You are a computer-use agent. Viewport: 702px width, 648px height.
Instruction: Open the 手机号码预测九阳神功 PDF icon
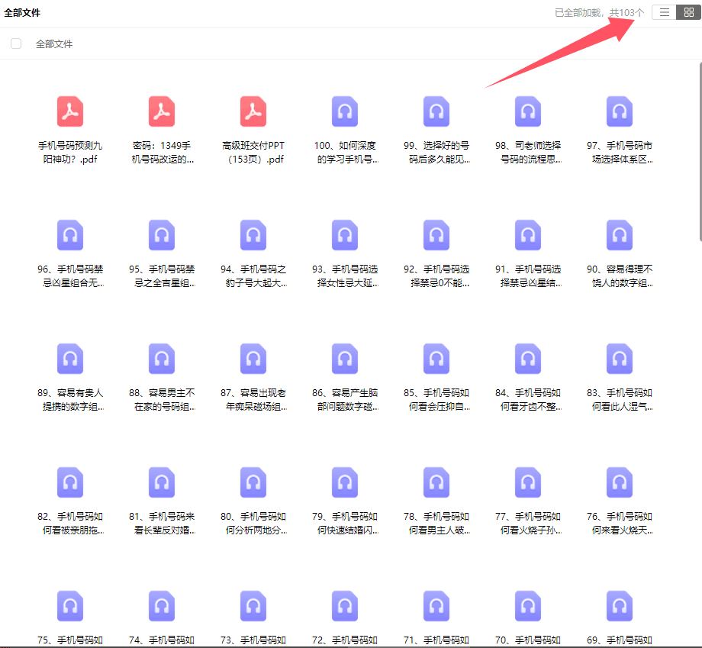(70, 111)
